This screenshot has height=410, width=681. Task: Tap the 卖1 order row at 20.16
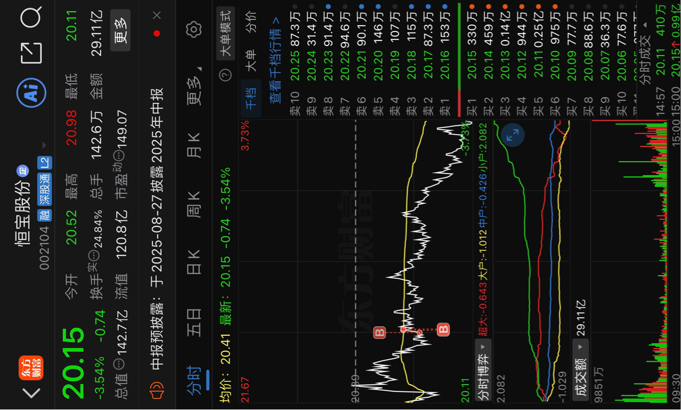pyautogui.click(x=445, y=60)
